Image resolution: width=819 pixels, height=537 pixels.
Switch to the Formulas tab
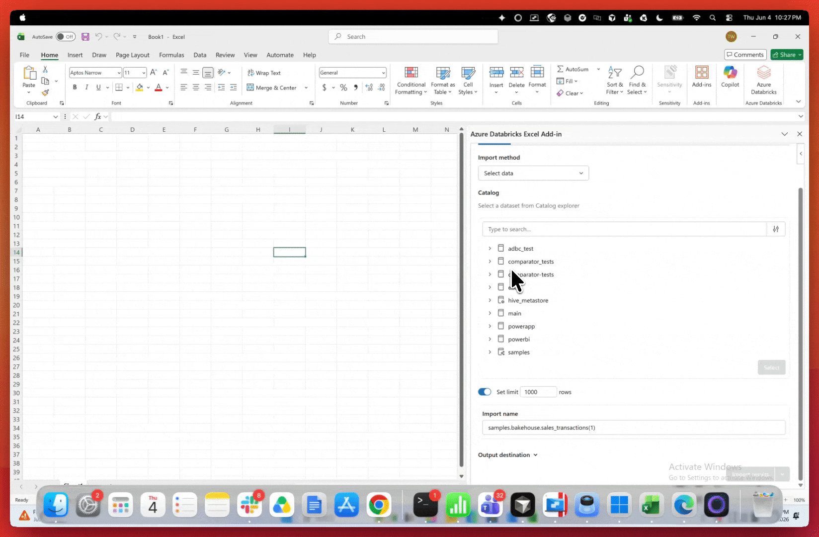tap(171, 55)
